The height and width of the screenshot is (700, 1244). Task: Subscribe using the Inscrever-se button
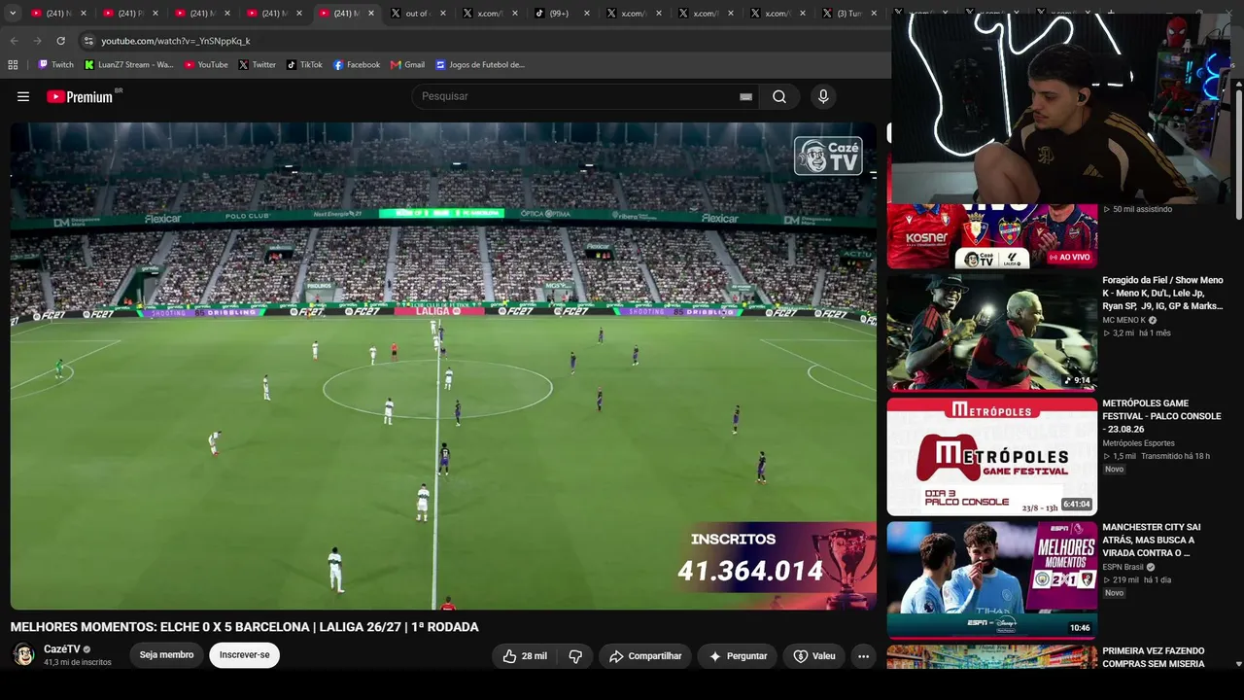click(245, 655)
